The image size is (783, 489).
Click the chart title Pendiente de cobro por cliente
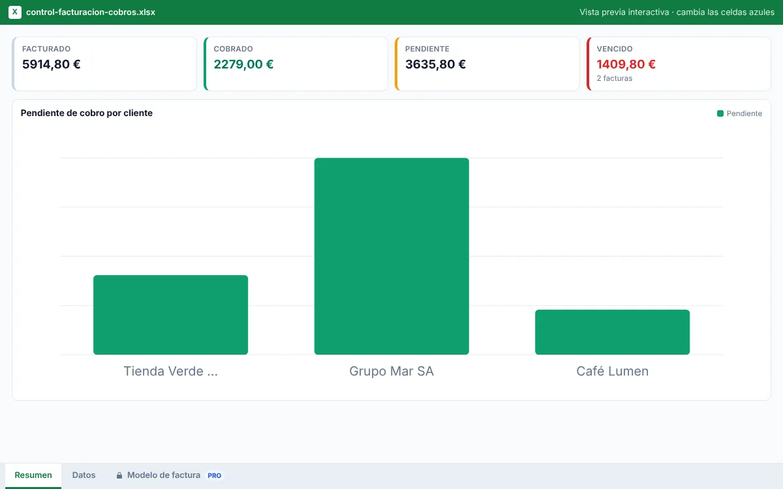coord(87,113)
